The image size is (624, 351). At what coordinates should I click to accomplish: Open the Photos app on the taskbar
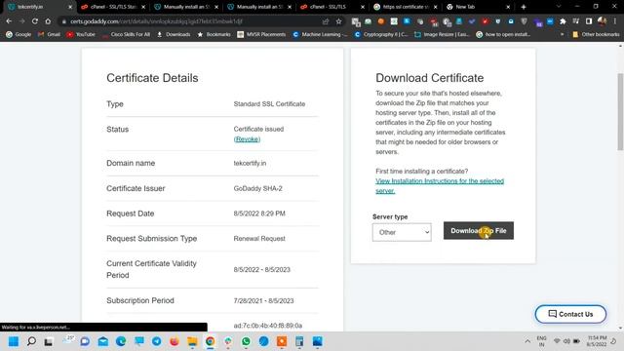[318, 341]
